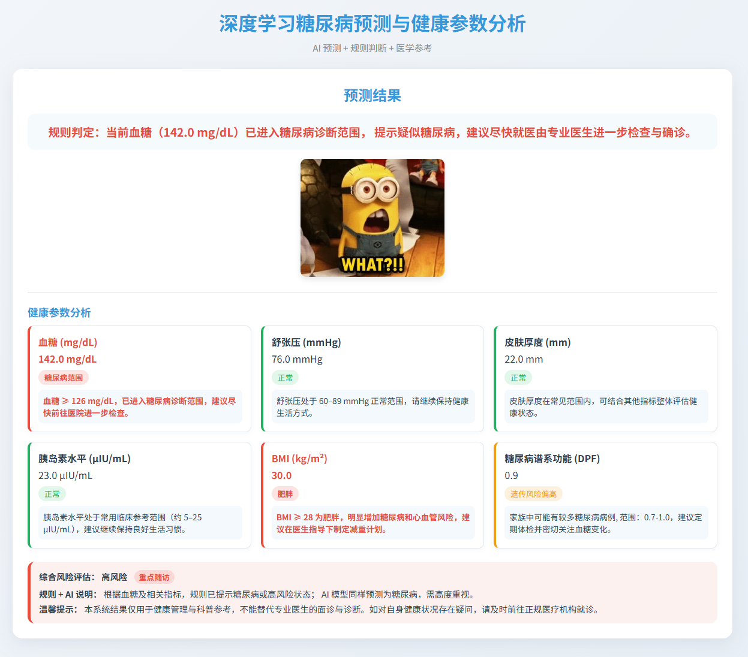Click the 正常 badge under 胰岛素水平

tap(52, 494)
